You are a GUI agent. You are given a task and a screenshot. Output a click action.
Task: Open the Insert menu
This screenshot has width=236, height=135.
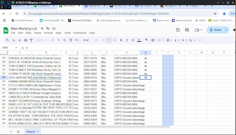point(37,33)
